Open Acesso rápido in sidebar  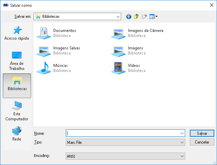[x=17, y=33]
